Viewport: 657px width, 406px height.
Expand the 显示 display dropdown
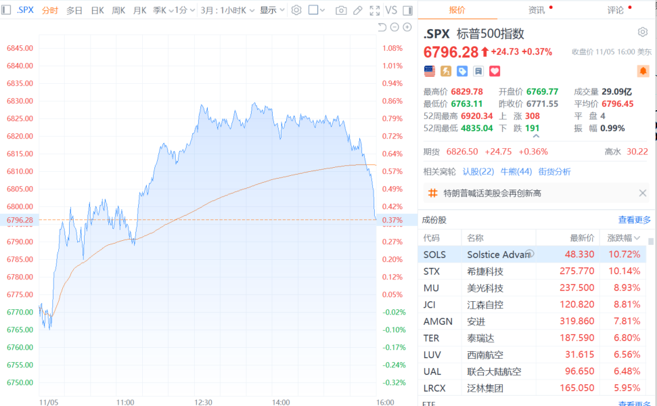point(271,10)
